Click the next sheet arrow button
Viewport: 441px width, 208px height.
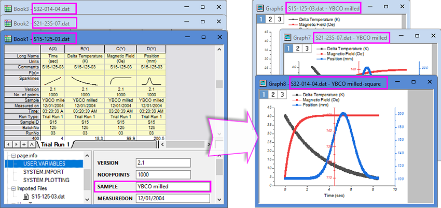[16, 144]
